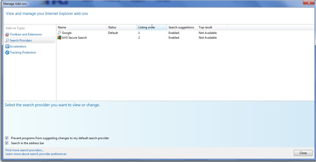This screenshot has width=316, height=162.
Task: Open Find more search providers link
Action: tap(25, 150)
